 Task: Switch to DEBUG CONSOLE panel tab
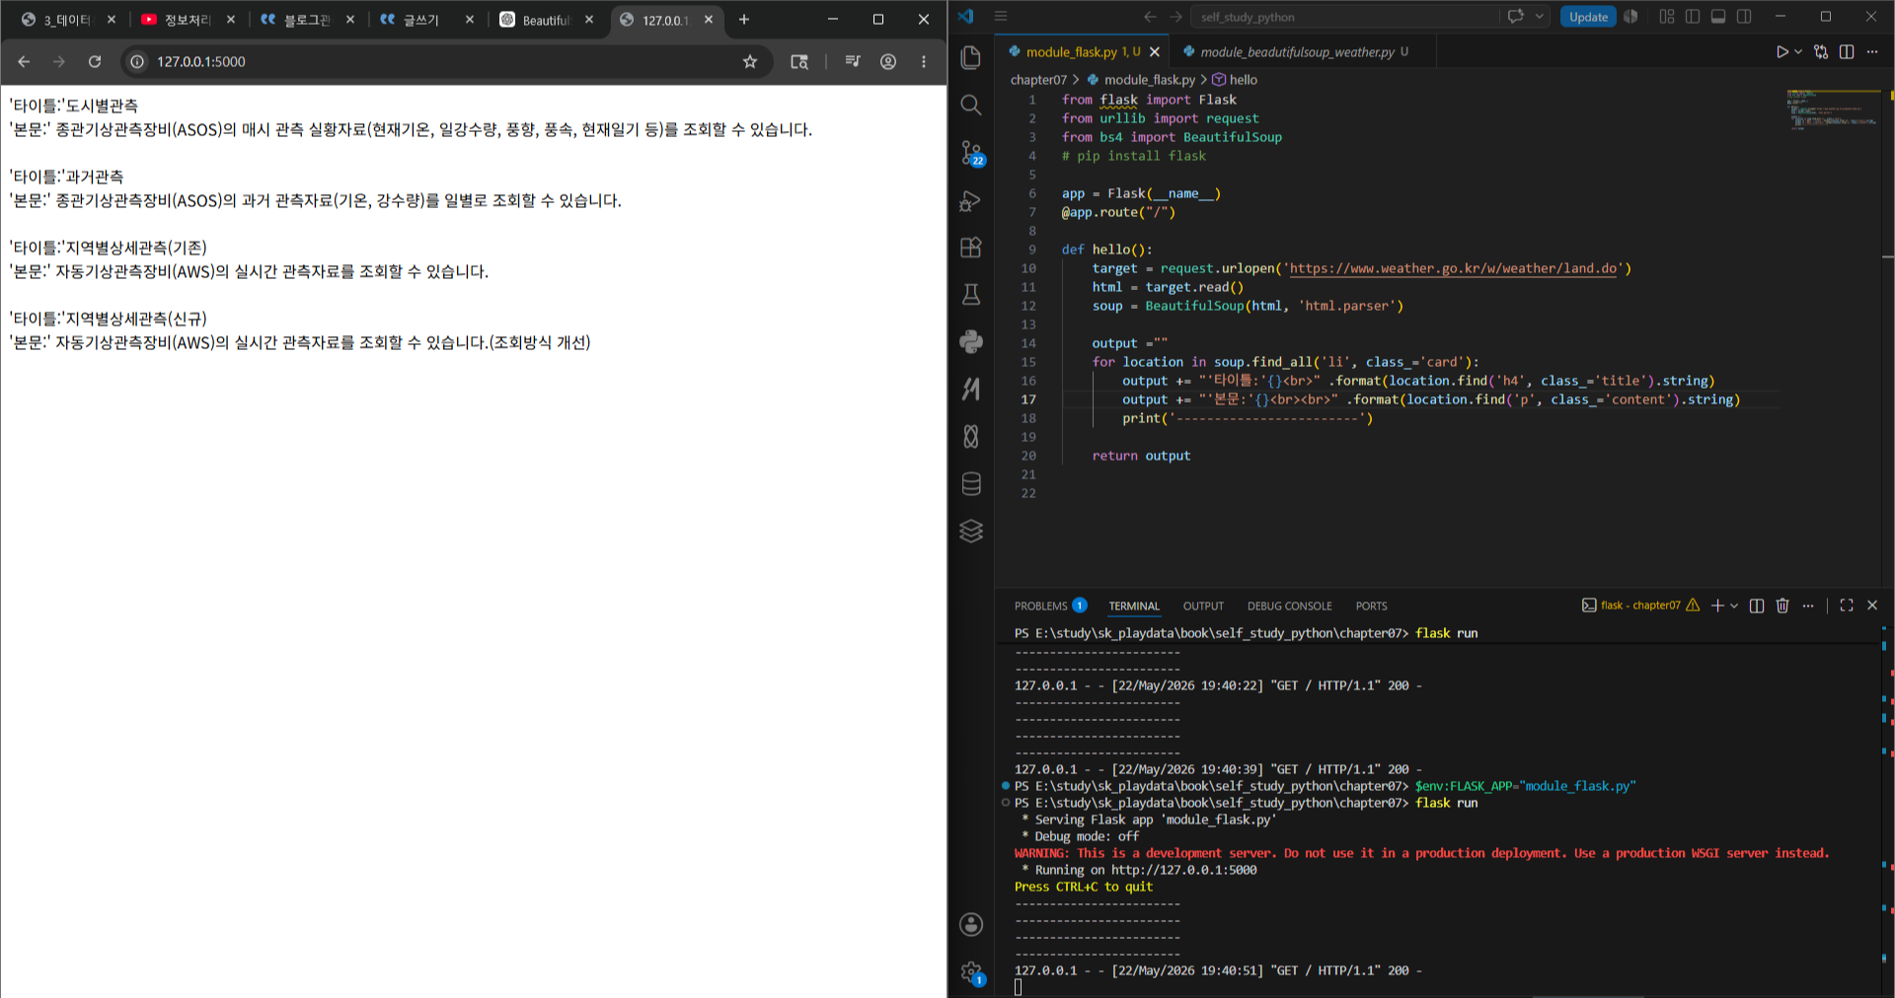point(1289,606)
